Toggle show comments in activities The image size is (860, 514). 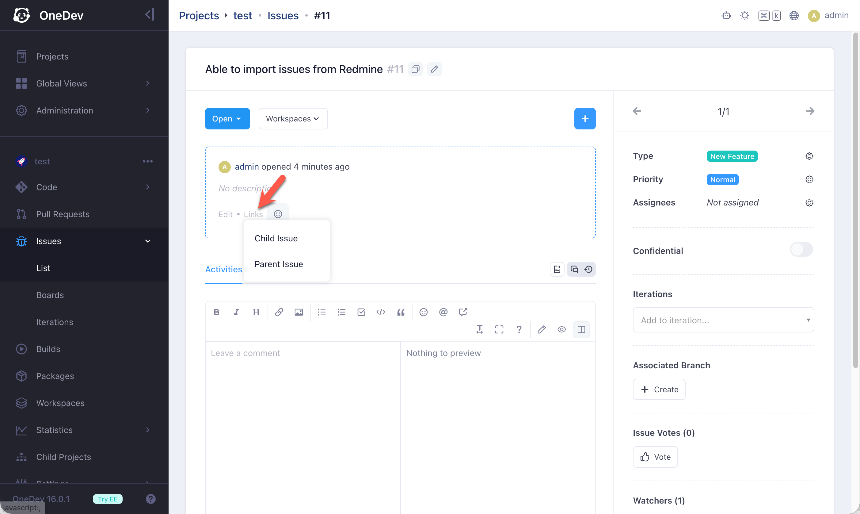(x=574, y=269)
